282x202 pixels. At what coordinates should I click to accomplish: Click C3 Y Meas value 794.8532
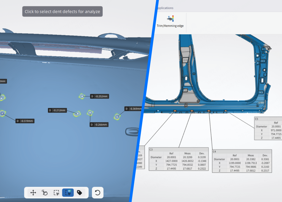[x=187, y=165]
